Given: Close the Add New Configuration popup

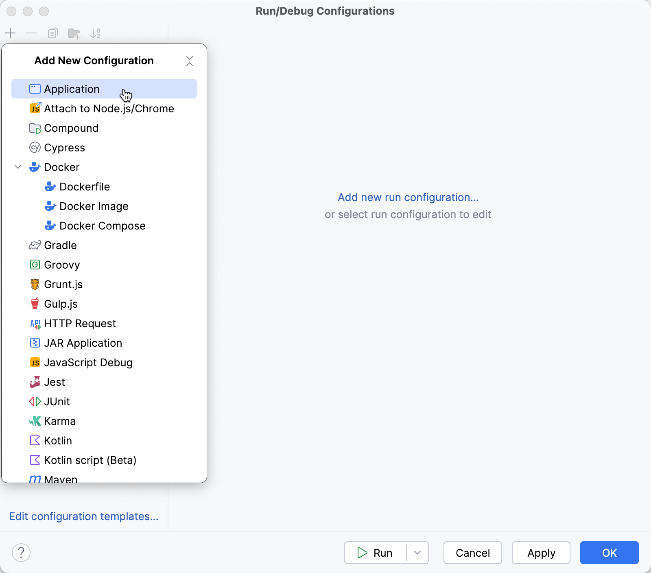Looking at the screenshot, I should point(190,61).
